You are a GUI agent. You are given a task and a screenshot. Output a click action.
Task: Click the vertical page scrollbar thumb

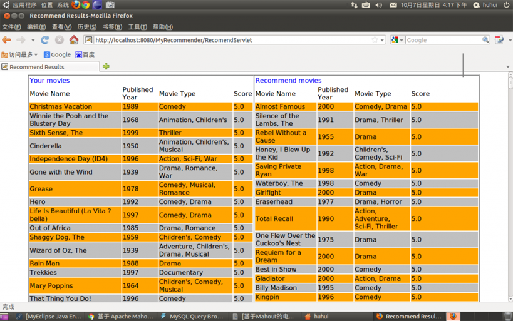[x=510, y=83]
